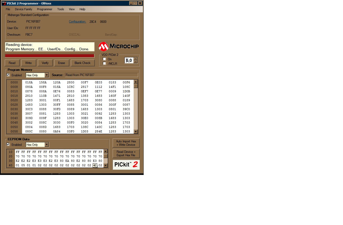Click the device name PIC16F887
The width and height of the screenshot is (343, 225).
33,22
